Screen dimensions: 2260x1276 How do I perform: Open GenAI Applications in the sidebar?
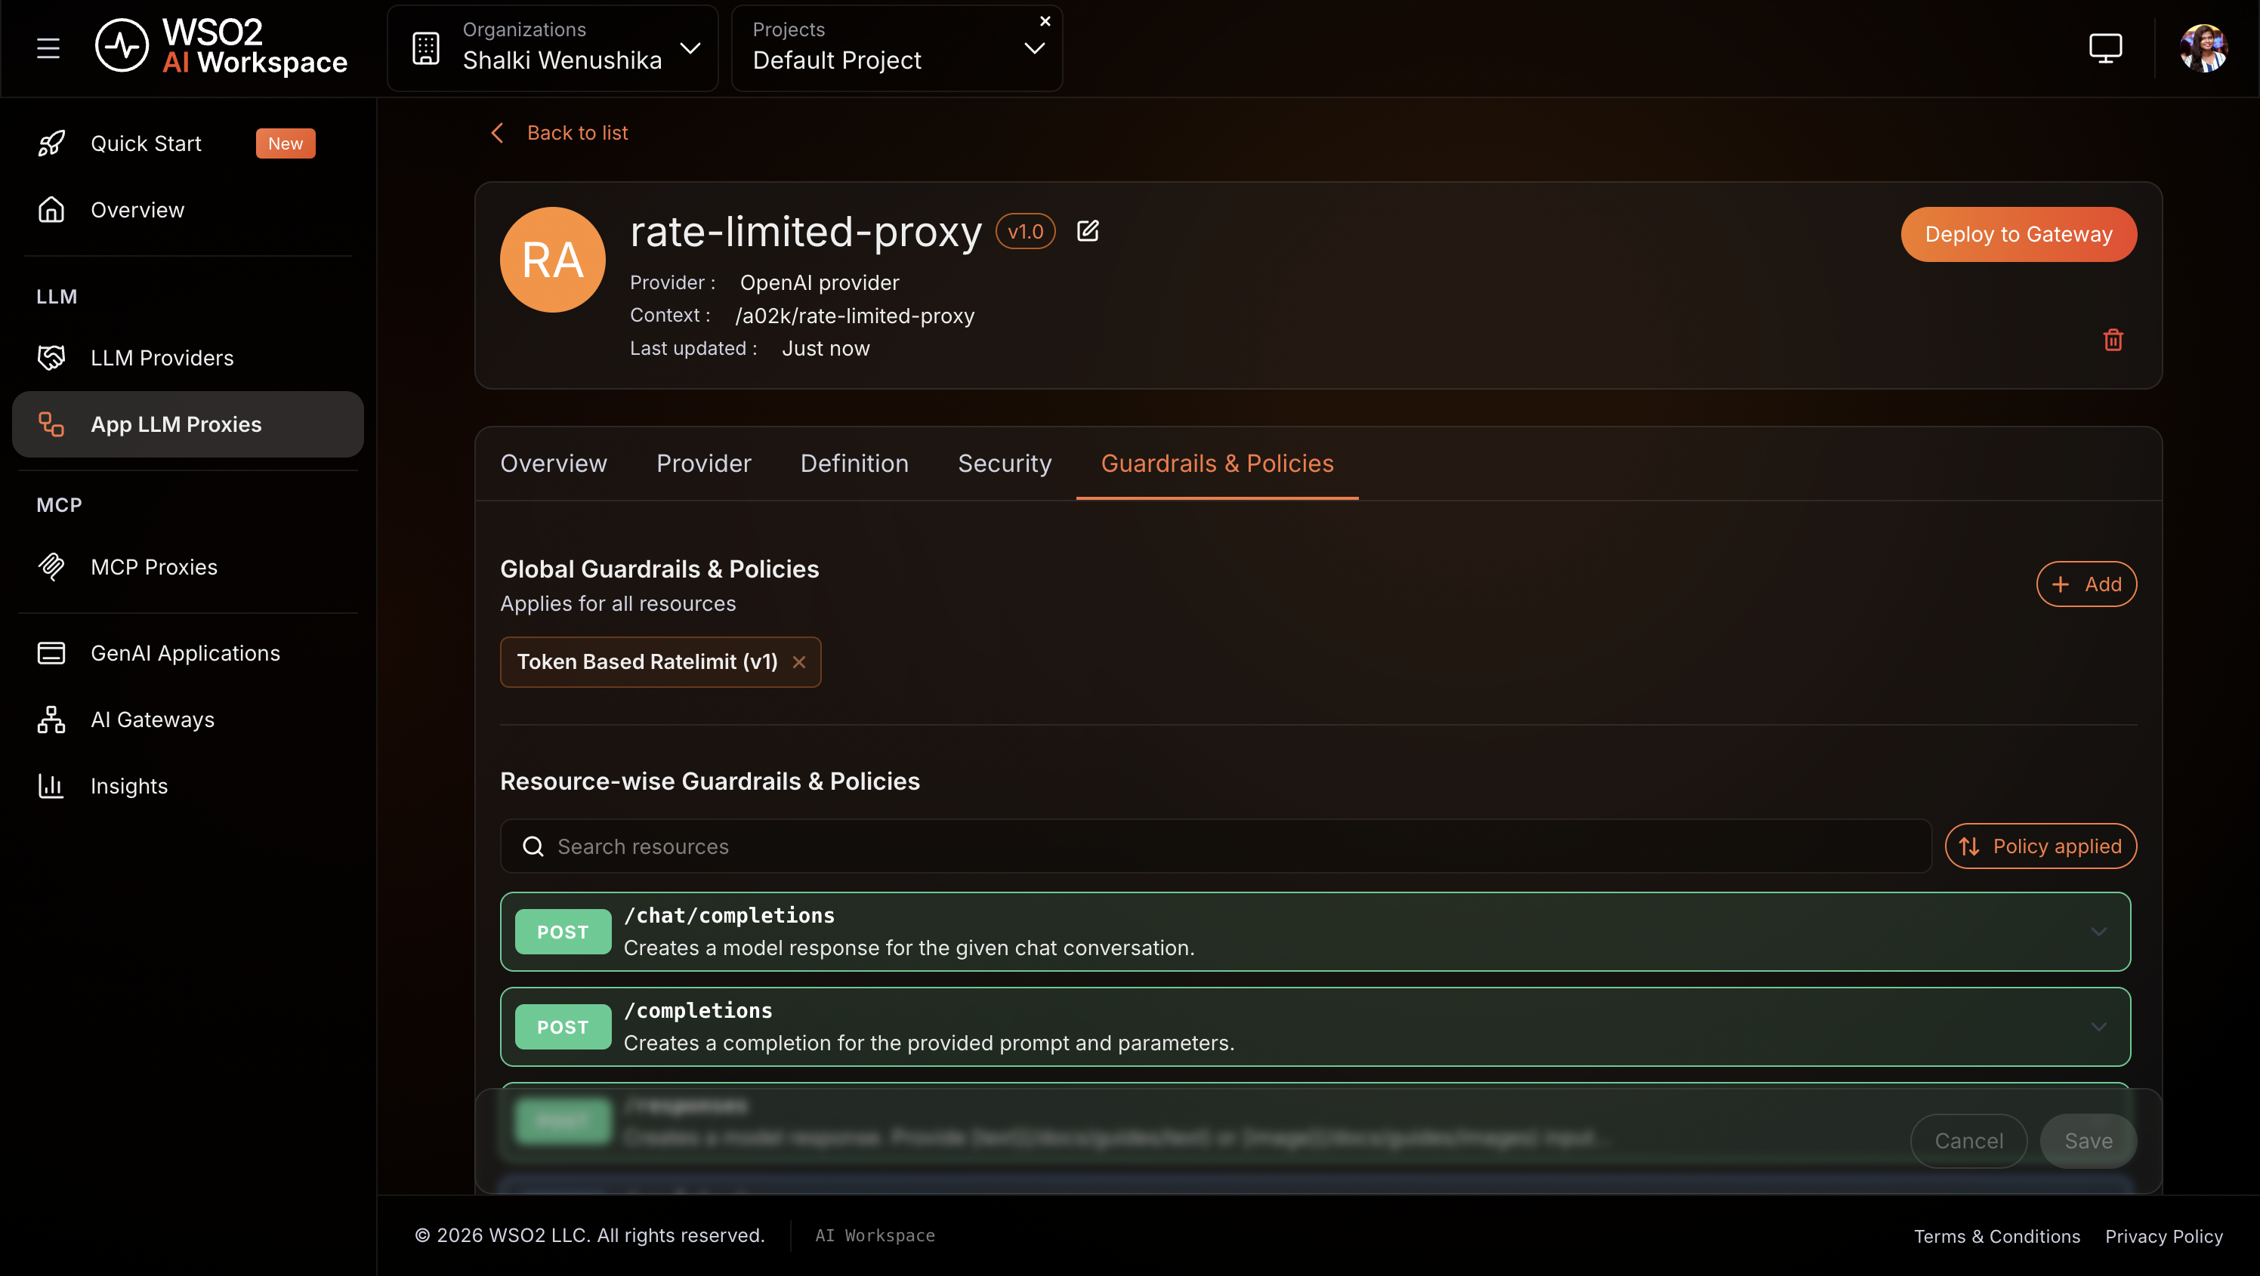click(185, 653)
